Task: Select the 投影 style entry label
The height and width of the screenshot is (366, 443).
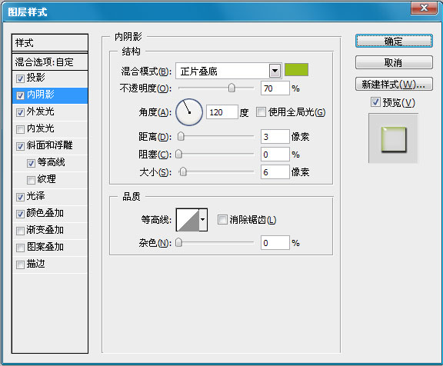Action: pyautogui.click(x=36, y=78)
